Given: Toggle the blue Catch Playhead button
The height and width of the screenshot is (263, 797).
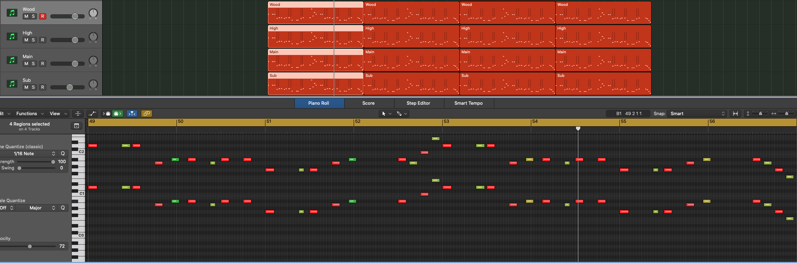Looking at the screenshot, I should click(x=132, y=113).
